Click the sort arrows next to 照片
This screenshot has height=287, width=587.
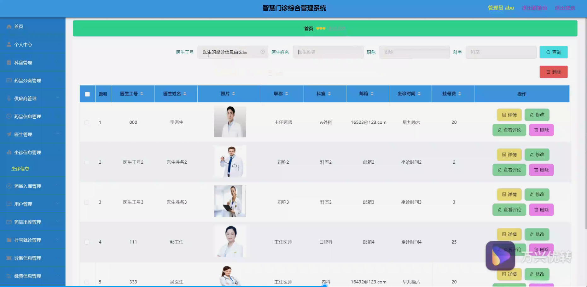[234, 94]
